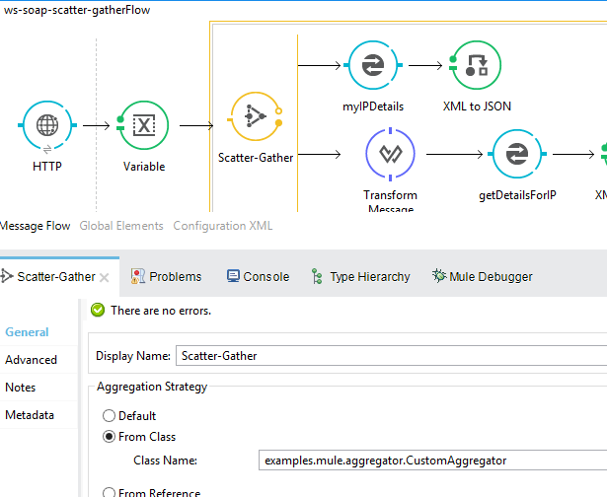Select the XML to JSON transformer icon

(477, 65)
